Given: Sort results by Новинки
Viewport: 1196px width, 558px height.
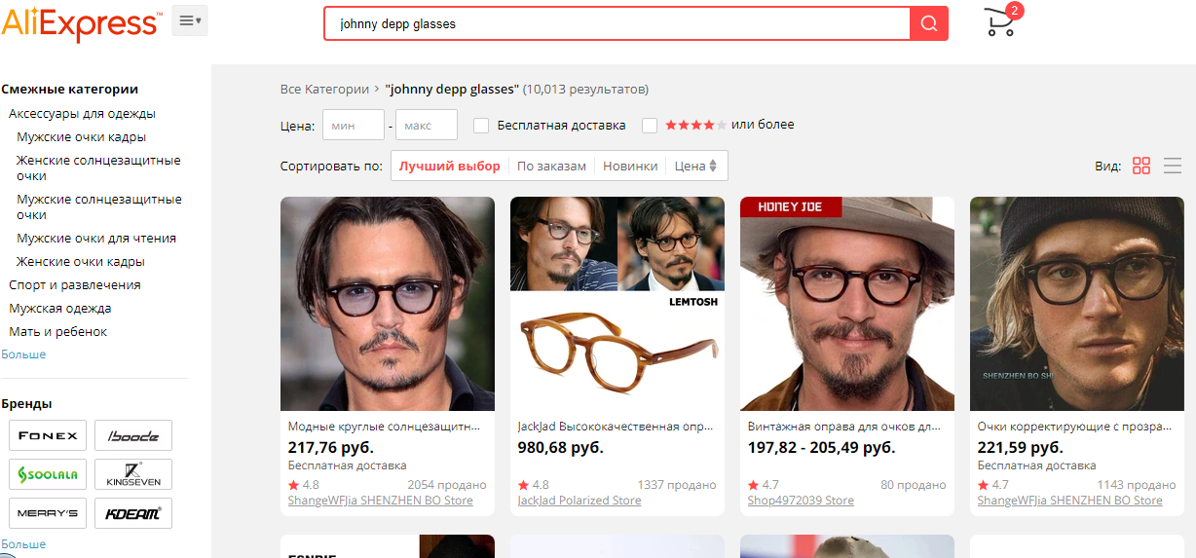Looking at the screenshot, I should [x=630, y=167].
